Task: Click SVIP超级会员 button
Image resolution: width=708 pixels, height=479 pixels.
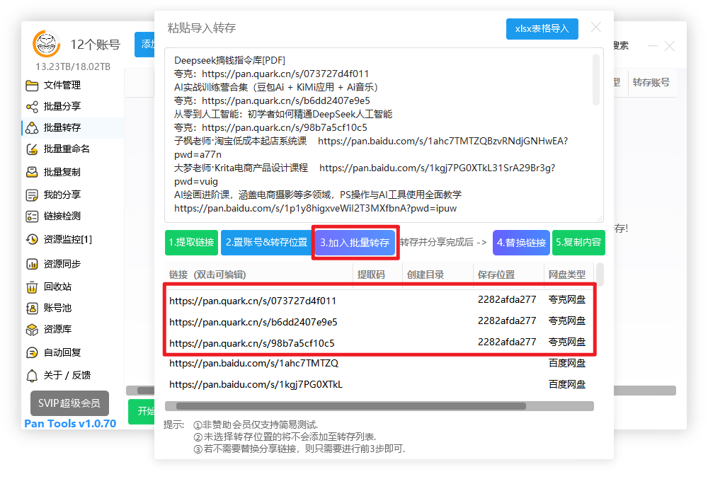Action: click(69, 403)
